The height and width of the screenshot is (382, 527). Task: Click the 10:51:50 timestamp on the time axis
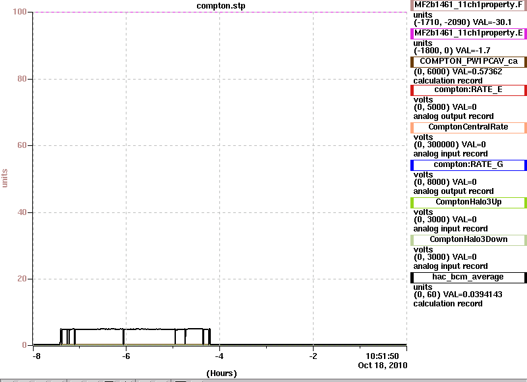383,356
